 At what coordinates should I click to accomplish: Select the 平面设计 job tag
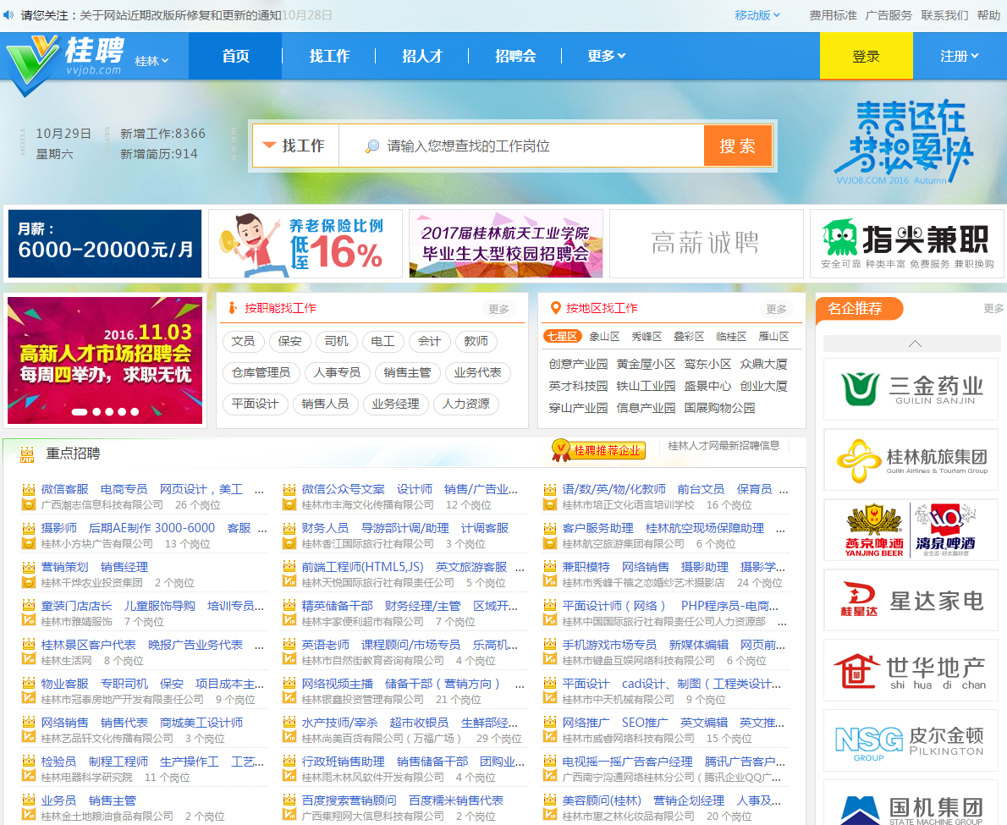(x=255, y=404)
